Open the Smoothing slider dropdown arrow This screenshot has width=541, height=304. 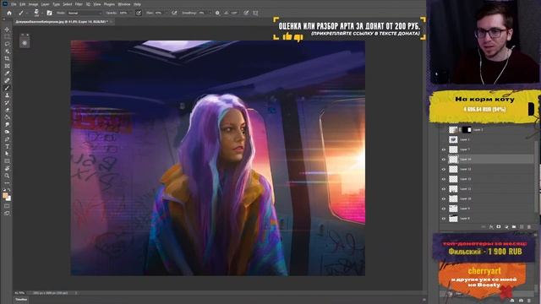pyautogui.click(x=210, y=14)
